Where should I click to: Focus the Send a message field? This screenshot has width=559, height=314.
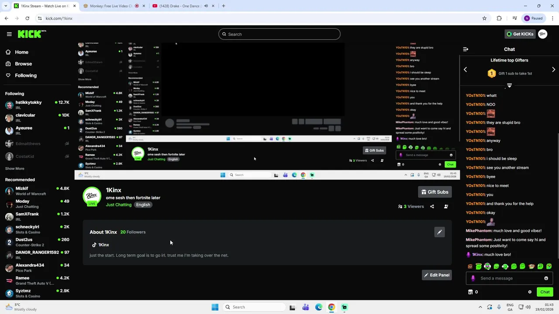[x=509, y=278]
